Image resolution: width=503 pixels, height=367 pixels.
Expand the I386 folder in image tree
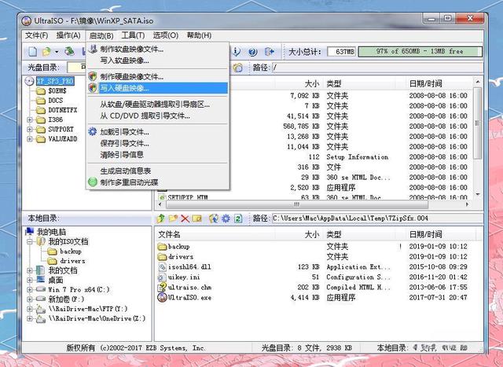point(30,119)
